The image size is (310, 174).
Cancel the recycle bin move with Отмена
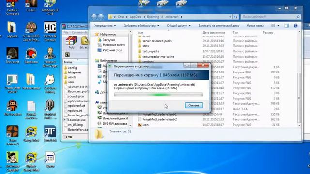click(194, 105)
